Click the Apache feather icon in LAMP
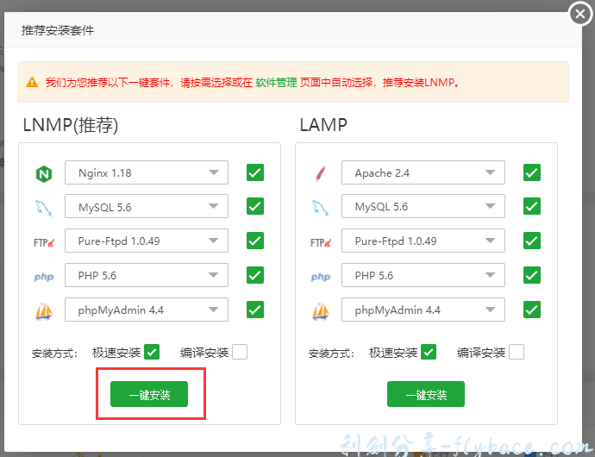The width and height of the screenshot is (595, 457). pos(320,173)
